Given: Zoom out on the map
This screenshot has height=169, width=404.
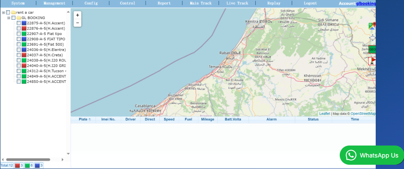Looking at the screenshot, I should 77,23.
